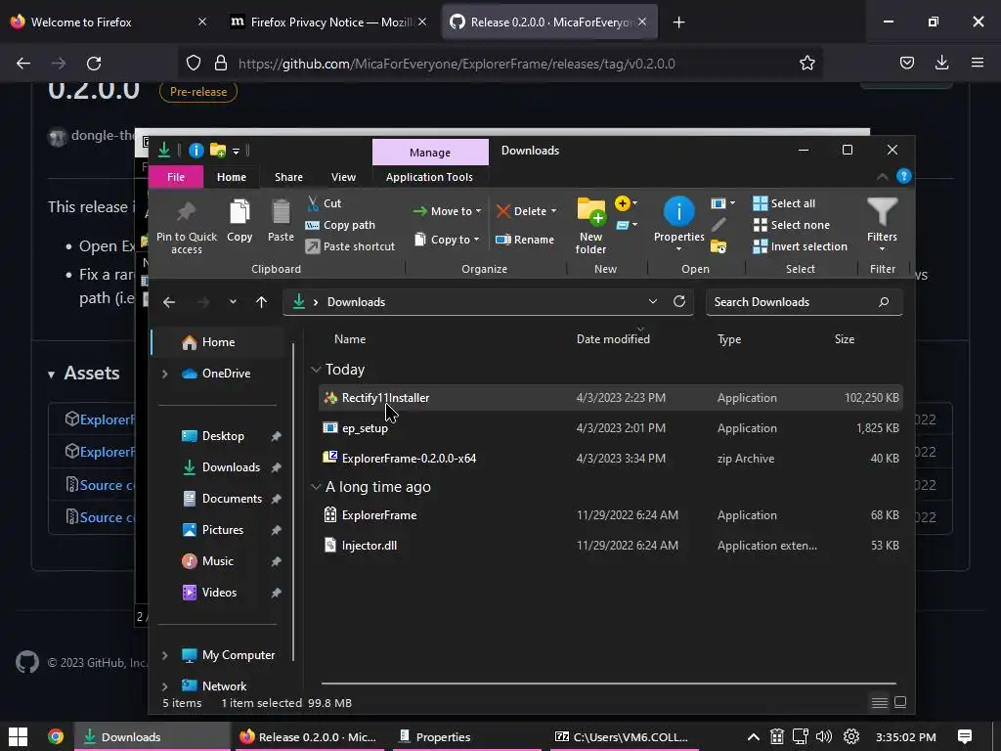This screenshot has height=751, width=1001.
Task: Click Select none in ribbon
Action: [x=792, y=225]
